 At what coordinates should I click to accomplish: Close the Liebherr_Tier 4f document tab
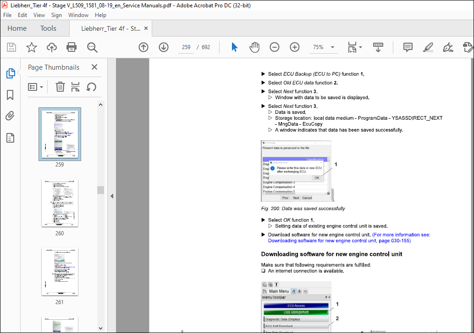pyautogui.click(x=146, y=28)
